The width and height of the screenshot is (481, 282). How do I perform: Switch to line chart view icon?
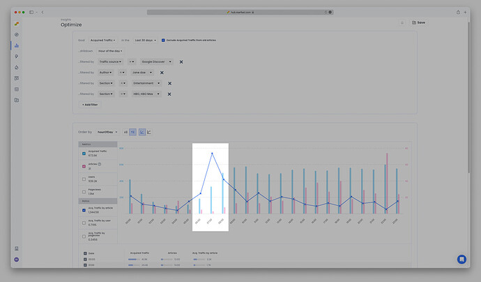(150, 131)
